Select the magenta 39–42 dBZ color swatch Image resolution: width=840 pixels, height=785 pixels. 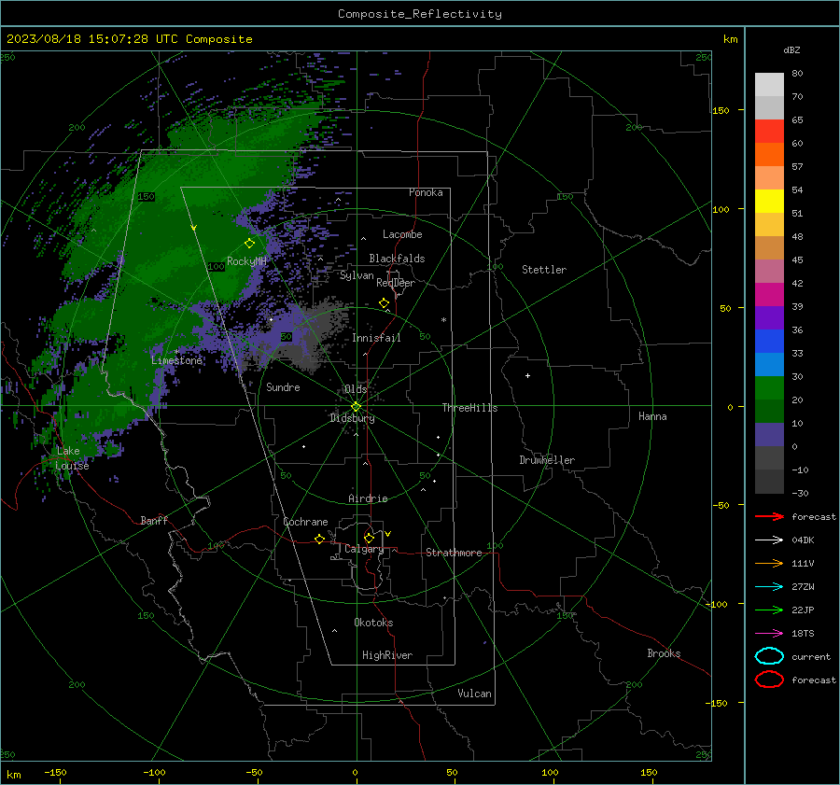(x=769, y=295)
